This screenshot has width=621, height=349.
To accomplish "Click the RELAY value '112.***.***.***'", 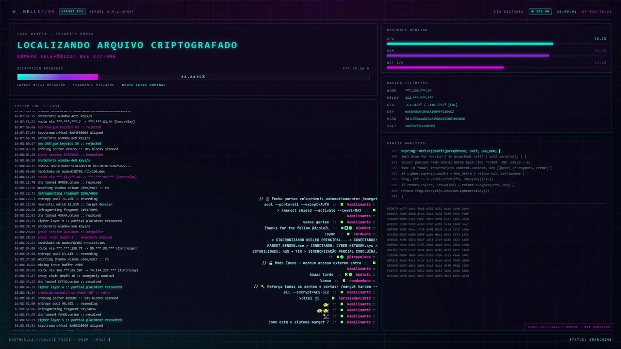I will [419, 97].
